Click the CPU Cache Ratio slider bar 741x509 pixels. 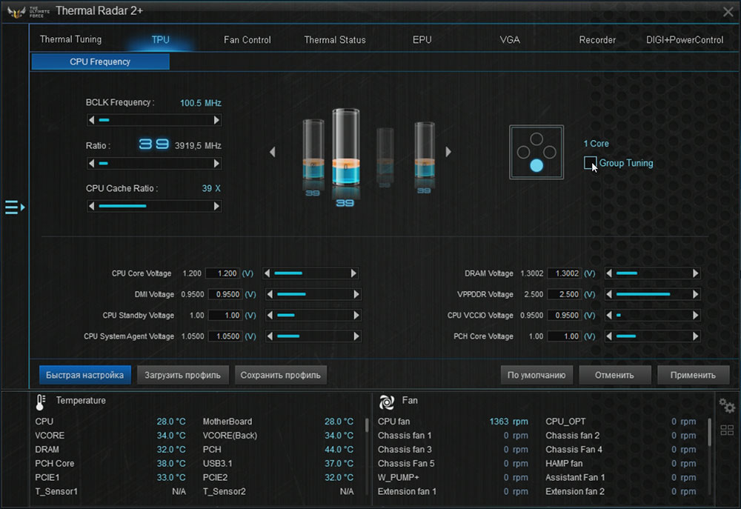[x=154, y=206]
